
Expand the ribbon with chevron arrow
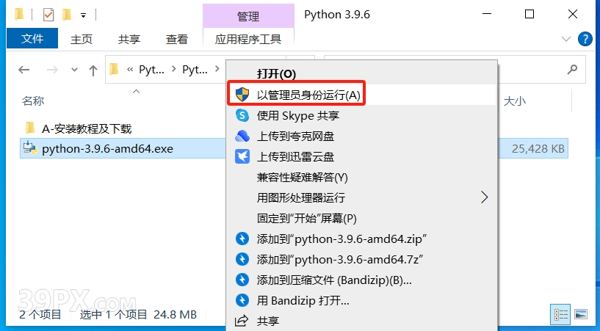point(565,39)
